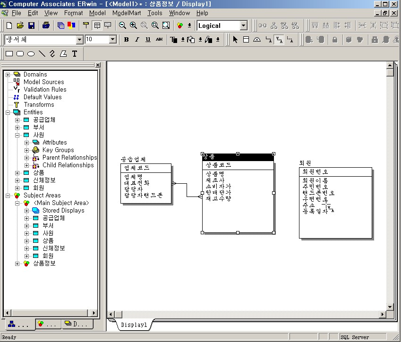Select the pointer arrow tool
The width and height of the screenshot is (401, 342).
(235, 39)
